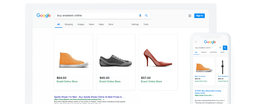Select the All tab on desktop results
Screen dimensions: 256x104
click(x=58, y=24)
